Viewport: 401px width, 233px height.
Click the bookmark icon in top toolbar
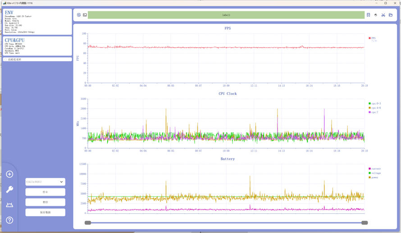coord(368,15)
